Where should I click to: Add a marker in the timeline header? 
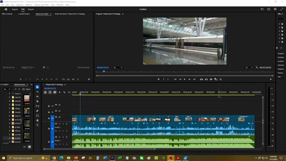pyautogui.click(x=59, y=93)
